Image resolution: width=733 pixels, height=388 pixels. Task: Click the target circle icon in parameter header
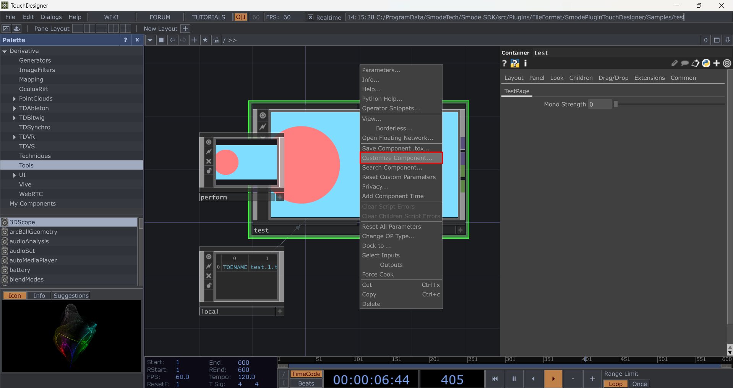point(727,63)
